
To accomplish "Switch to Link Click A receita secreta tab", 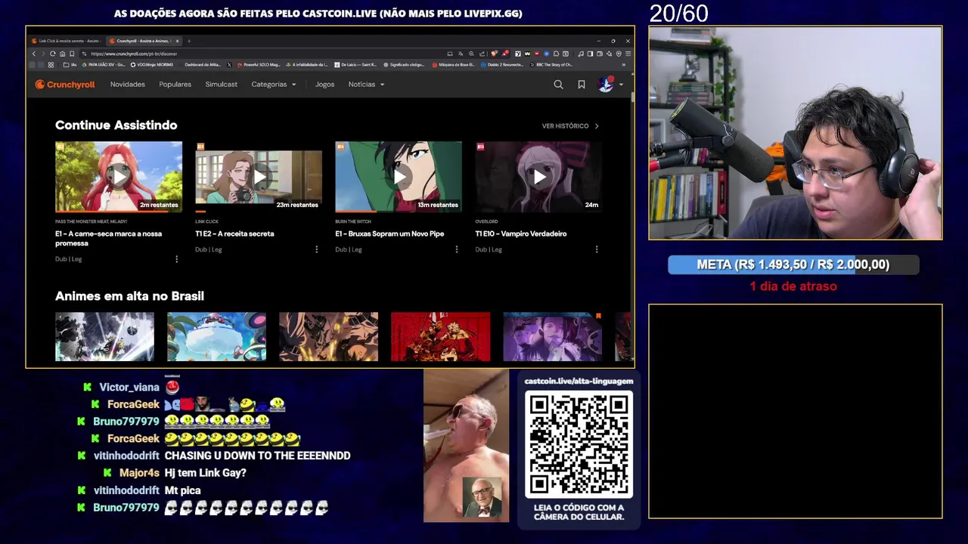I will tap(66, 41).
